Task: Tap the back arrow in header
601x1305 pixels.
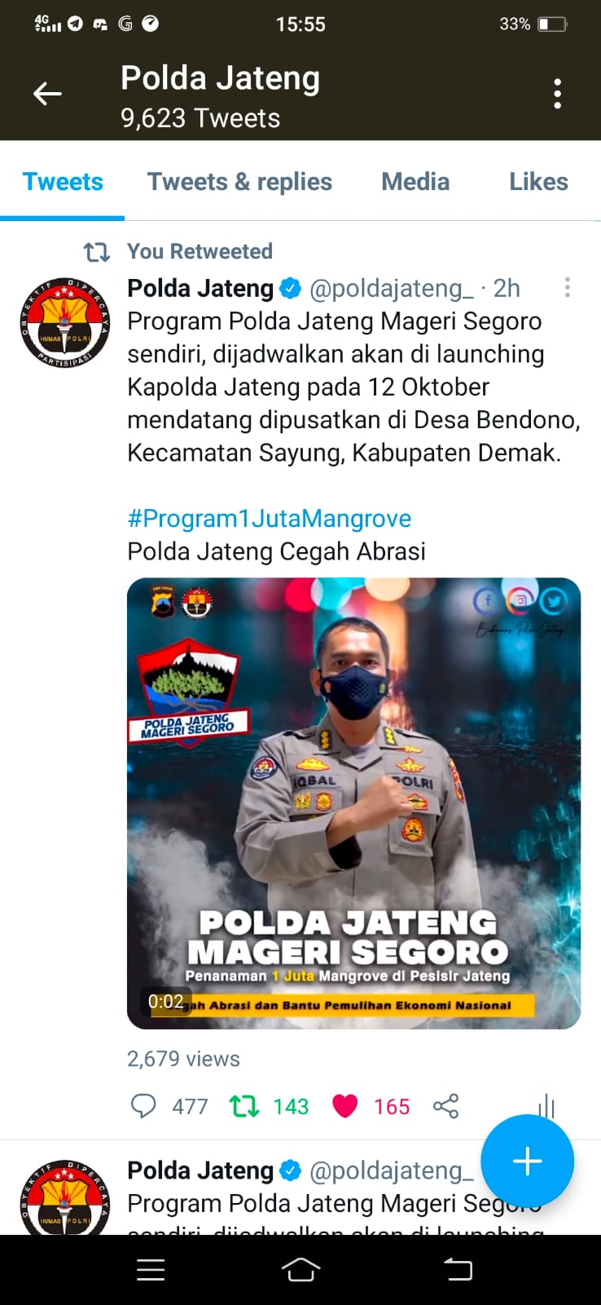Action: click(x=47, y=94)
